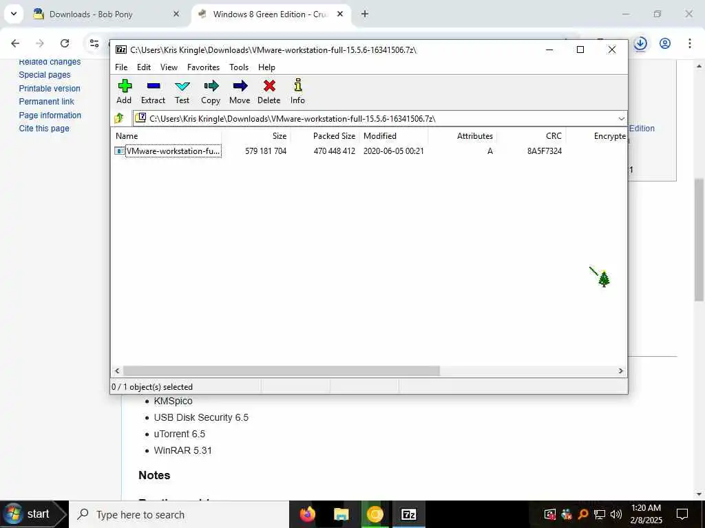The image size is (705, 528).
Task: Open File Explorer from the taskbar
Action: (341, 514)
